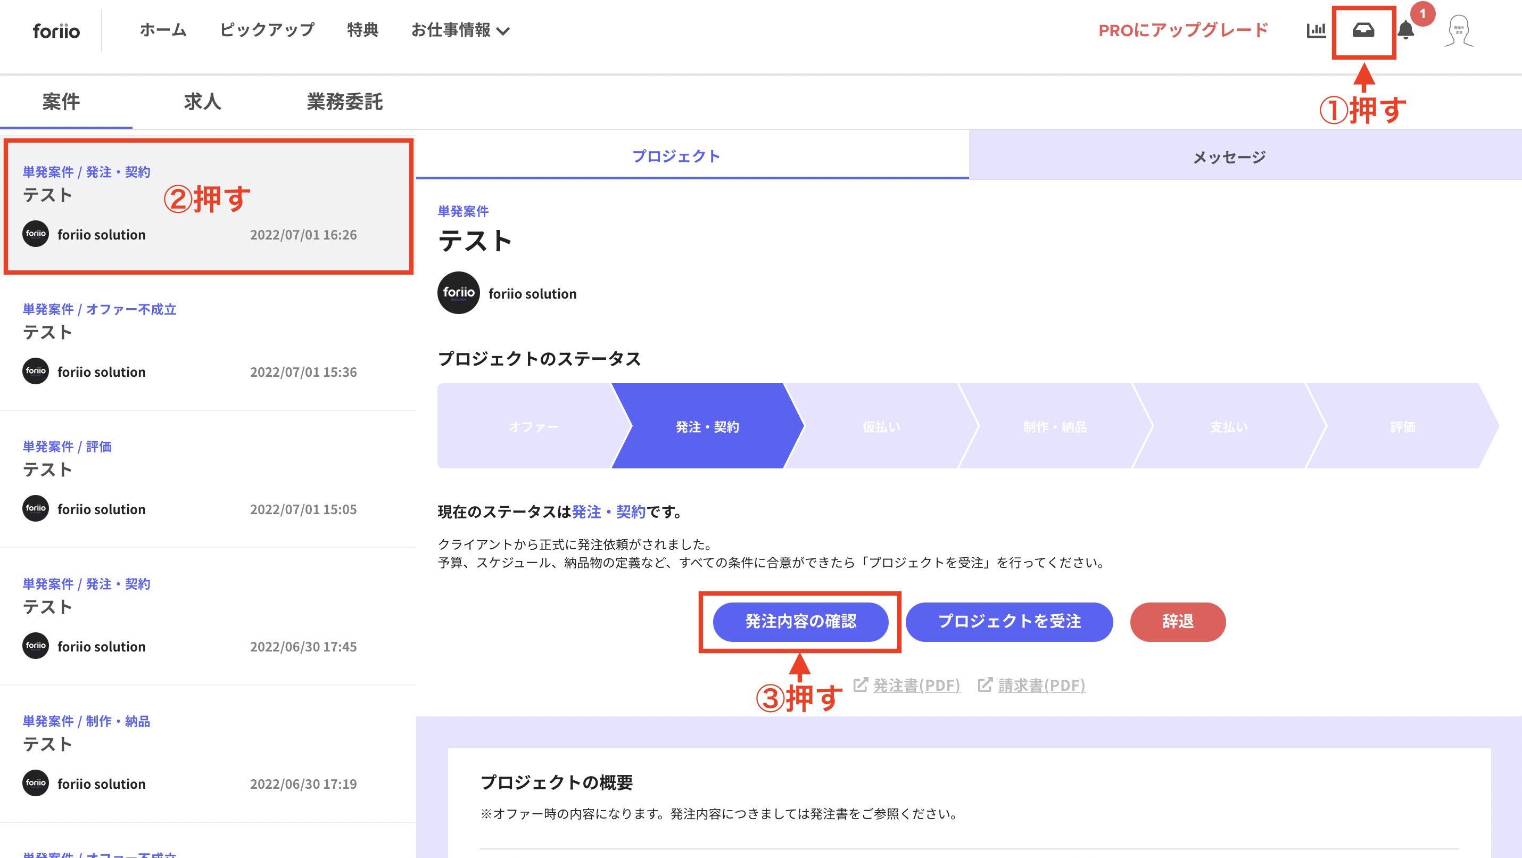This screenshot has width=1522, height=858.
Task: Click the date 2022/06/30 17:19
Action: 303,784
